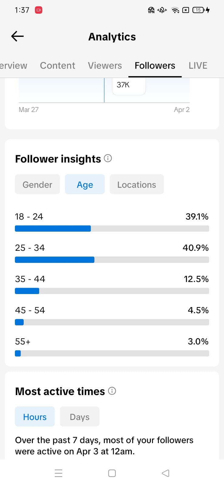The image size is (224, 487).
Task: Switch to the Locations filter chip
Action: coord(137,184)
